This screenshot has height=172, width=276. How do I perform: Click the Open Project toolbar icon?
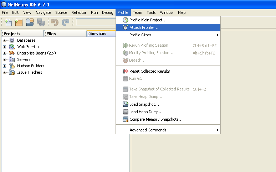(x=30, y=22)
